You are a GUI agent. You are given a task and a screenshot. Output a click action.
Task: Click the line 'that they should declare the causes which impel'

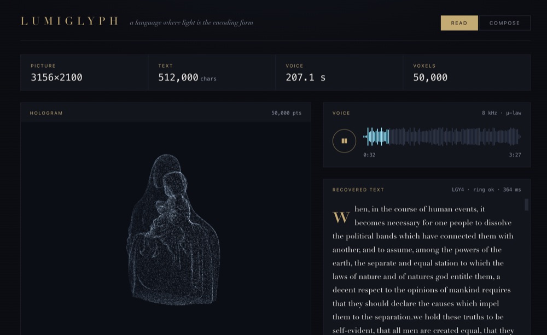[416, 303]
